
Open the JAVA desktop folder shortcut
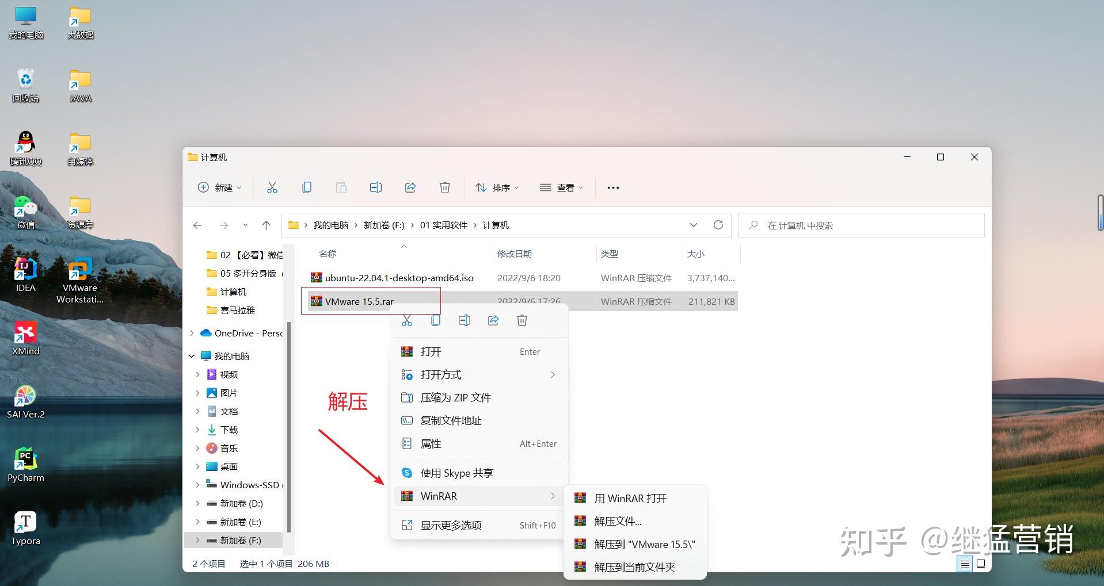[x=81, y=86]
